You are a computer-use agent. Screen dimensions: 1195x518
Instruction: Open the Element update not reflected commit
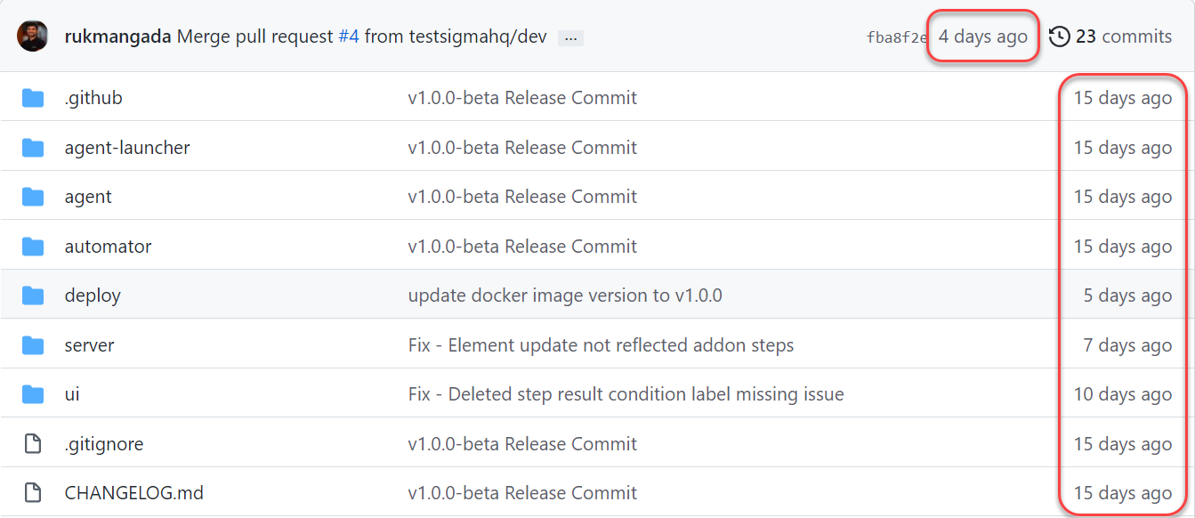point(601,345)
